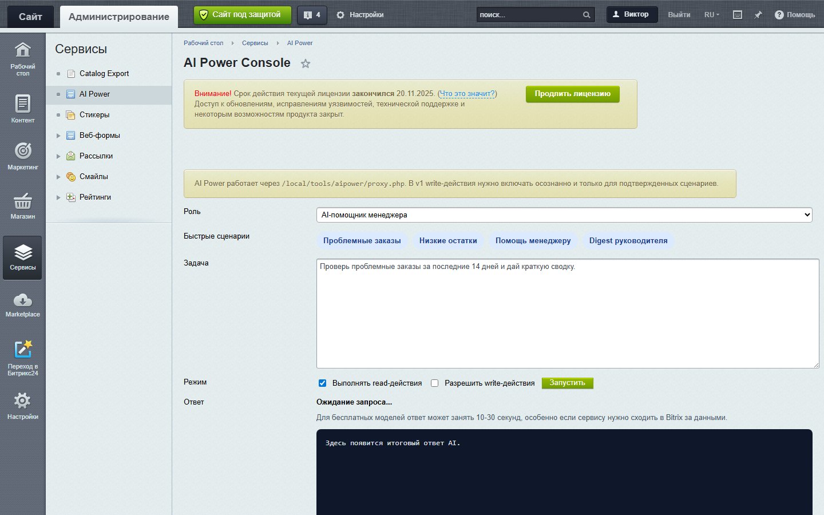The image size is (824, 515).
Task: Expand the Рассылки tree node
Action: [58, 156]
